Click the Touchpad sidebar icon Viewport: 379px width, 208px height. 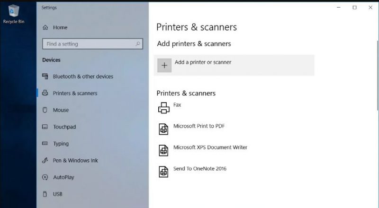coord(45,127)
